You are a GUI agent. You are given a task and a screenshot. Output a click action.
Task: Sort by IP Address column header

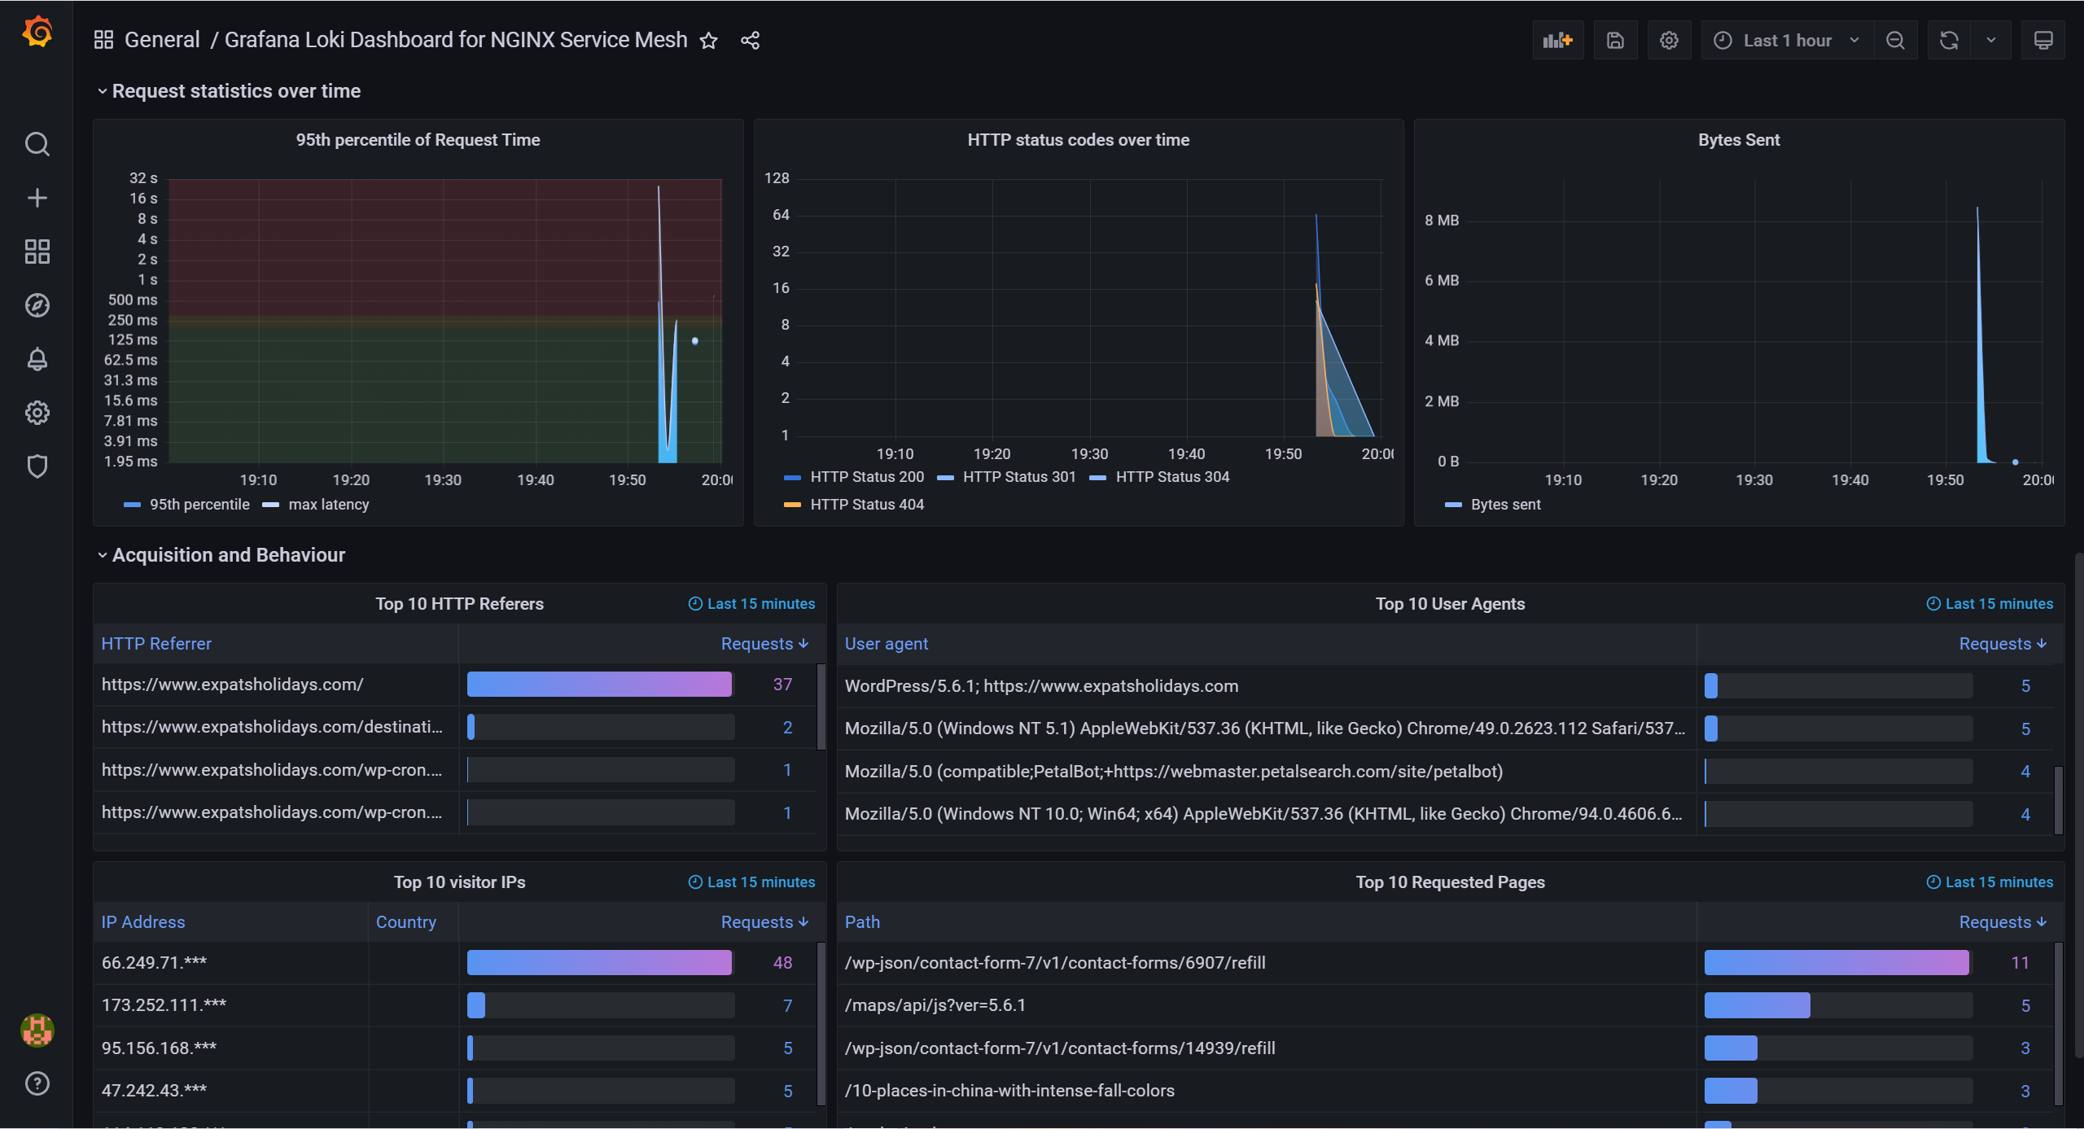pyautogui.click(x=143, y=922)
